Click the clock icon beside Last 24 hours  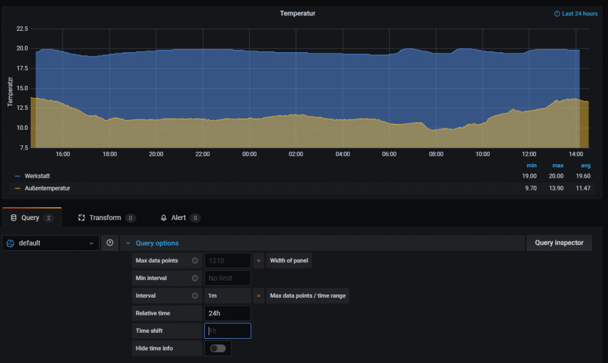[557, 14]
